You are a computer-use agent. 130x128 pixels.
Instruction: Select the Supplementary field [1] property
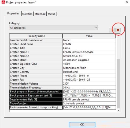[x=36, y=99]
